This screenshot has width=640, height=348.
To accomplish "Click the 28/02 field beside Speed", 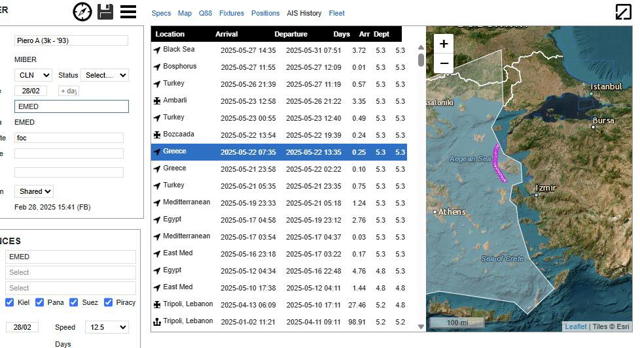I will [22, 327].
